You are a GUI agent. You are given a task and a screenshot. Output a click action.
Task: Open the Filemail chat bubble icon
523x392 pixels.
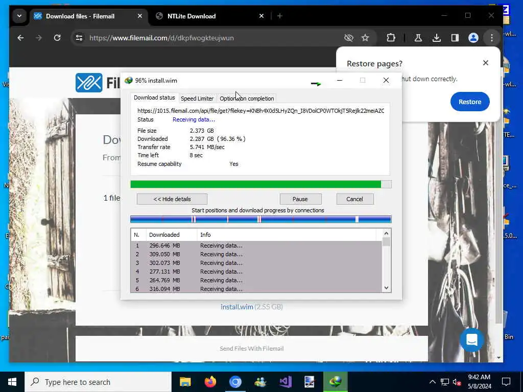click(x=471, y=339)
